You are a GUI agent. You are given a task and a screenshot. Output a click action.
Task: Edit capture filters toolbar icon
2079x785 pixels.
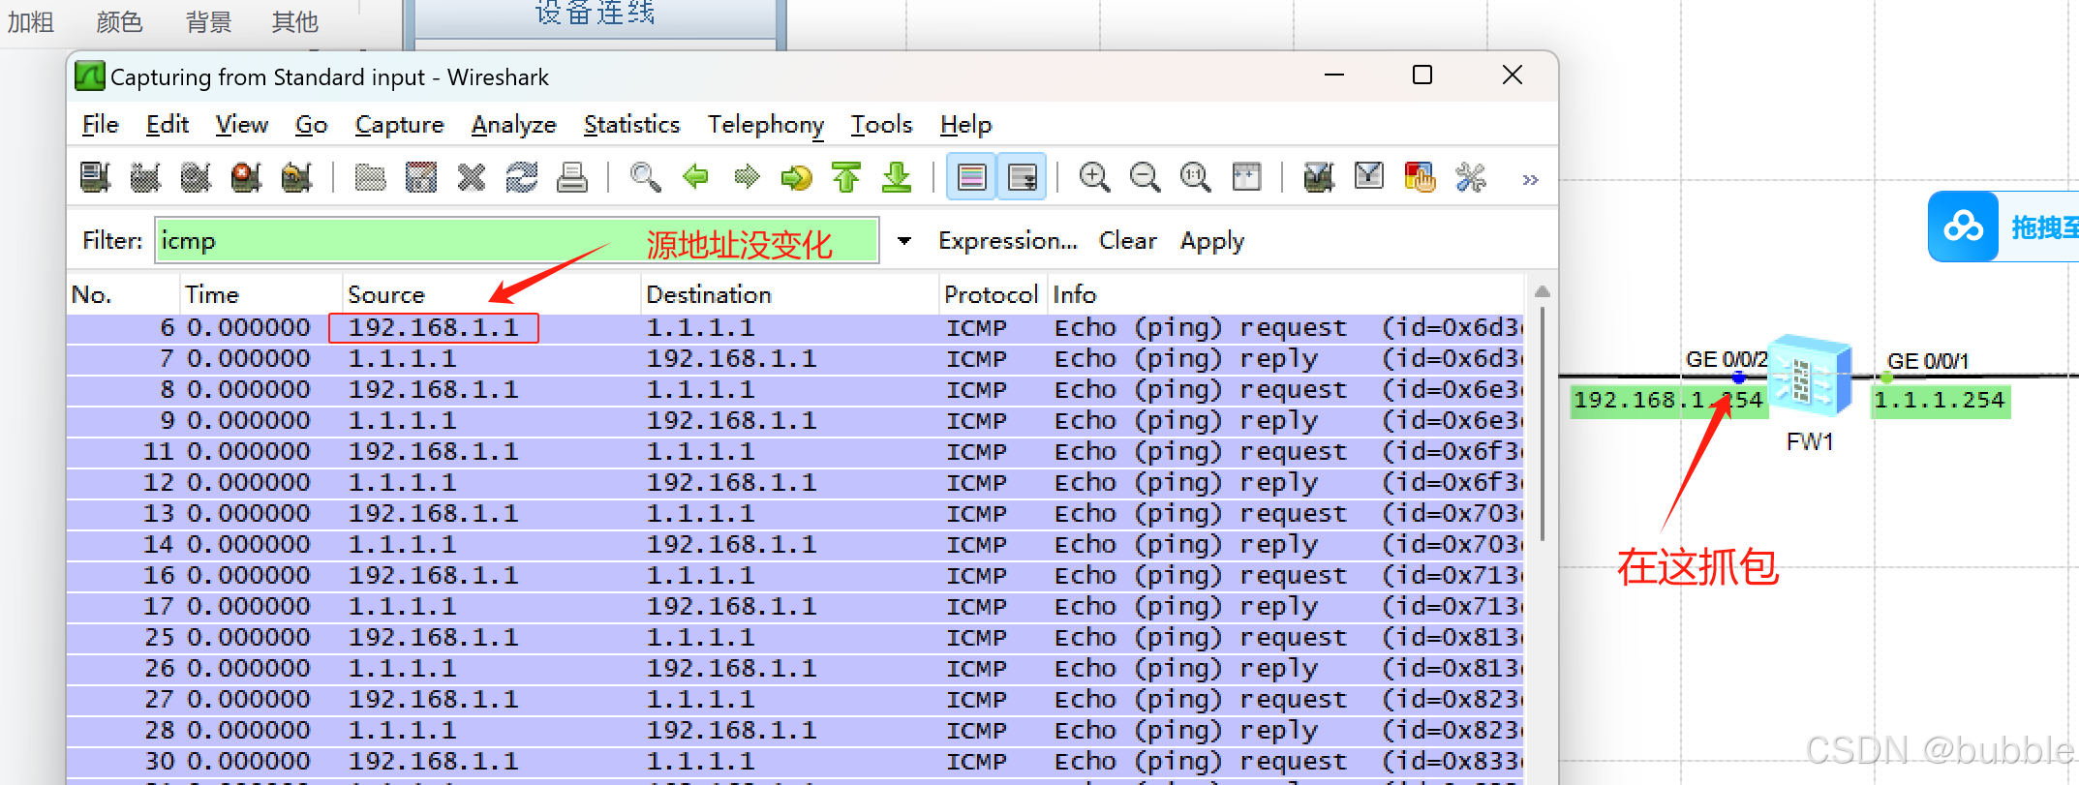[x=1319, y=177]
